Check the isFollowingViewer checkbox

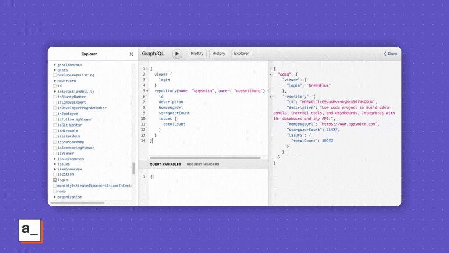55,119
